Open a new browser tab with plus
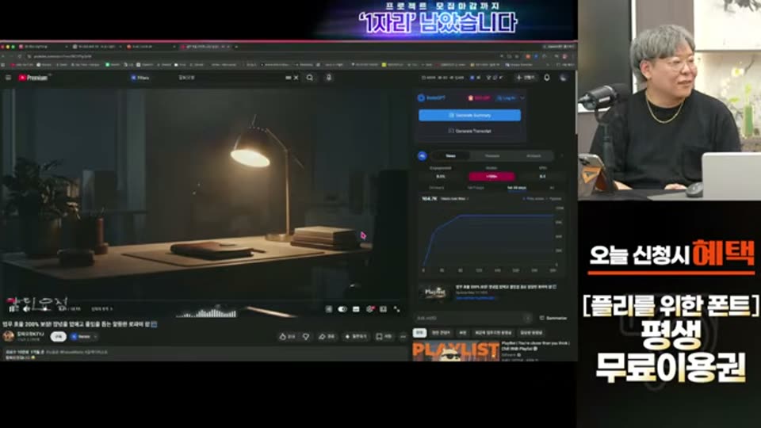The image size is (761, 428). (x=236, y=47)
